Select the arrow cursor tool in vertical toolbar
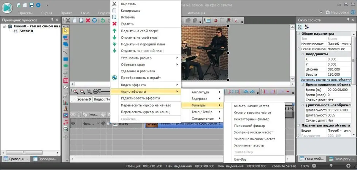Screen dimensions: 357x170 coord(65,31)
